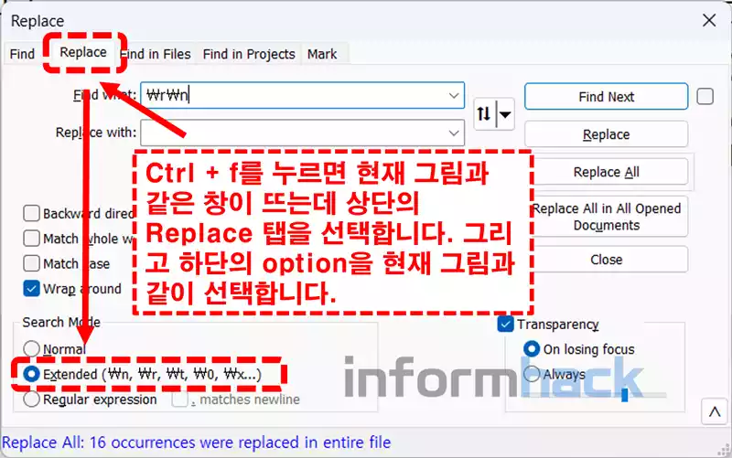
Task: Switch to the Find tab
Action: coord(22,54)
